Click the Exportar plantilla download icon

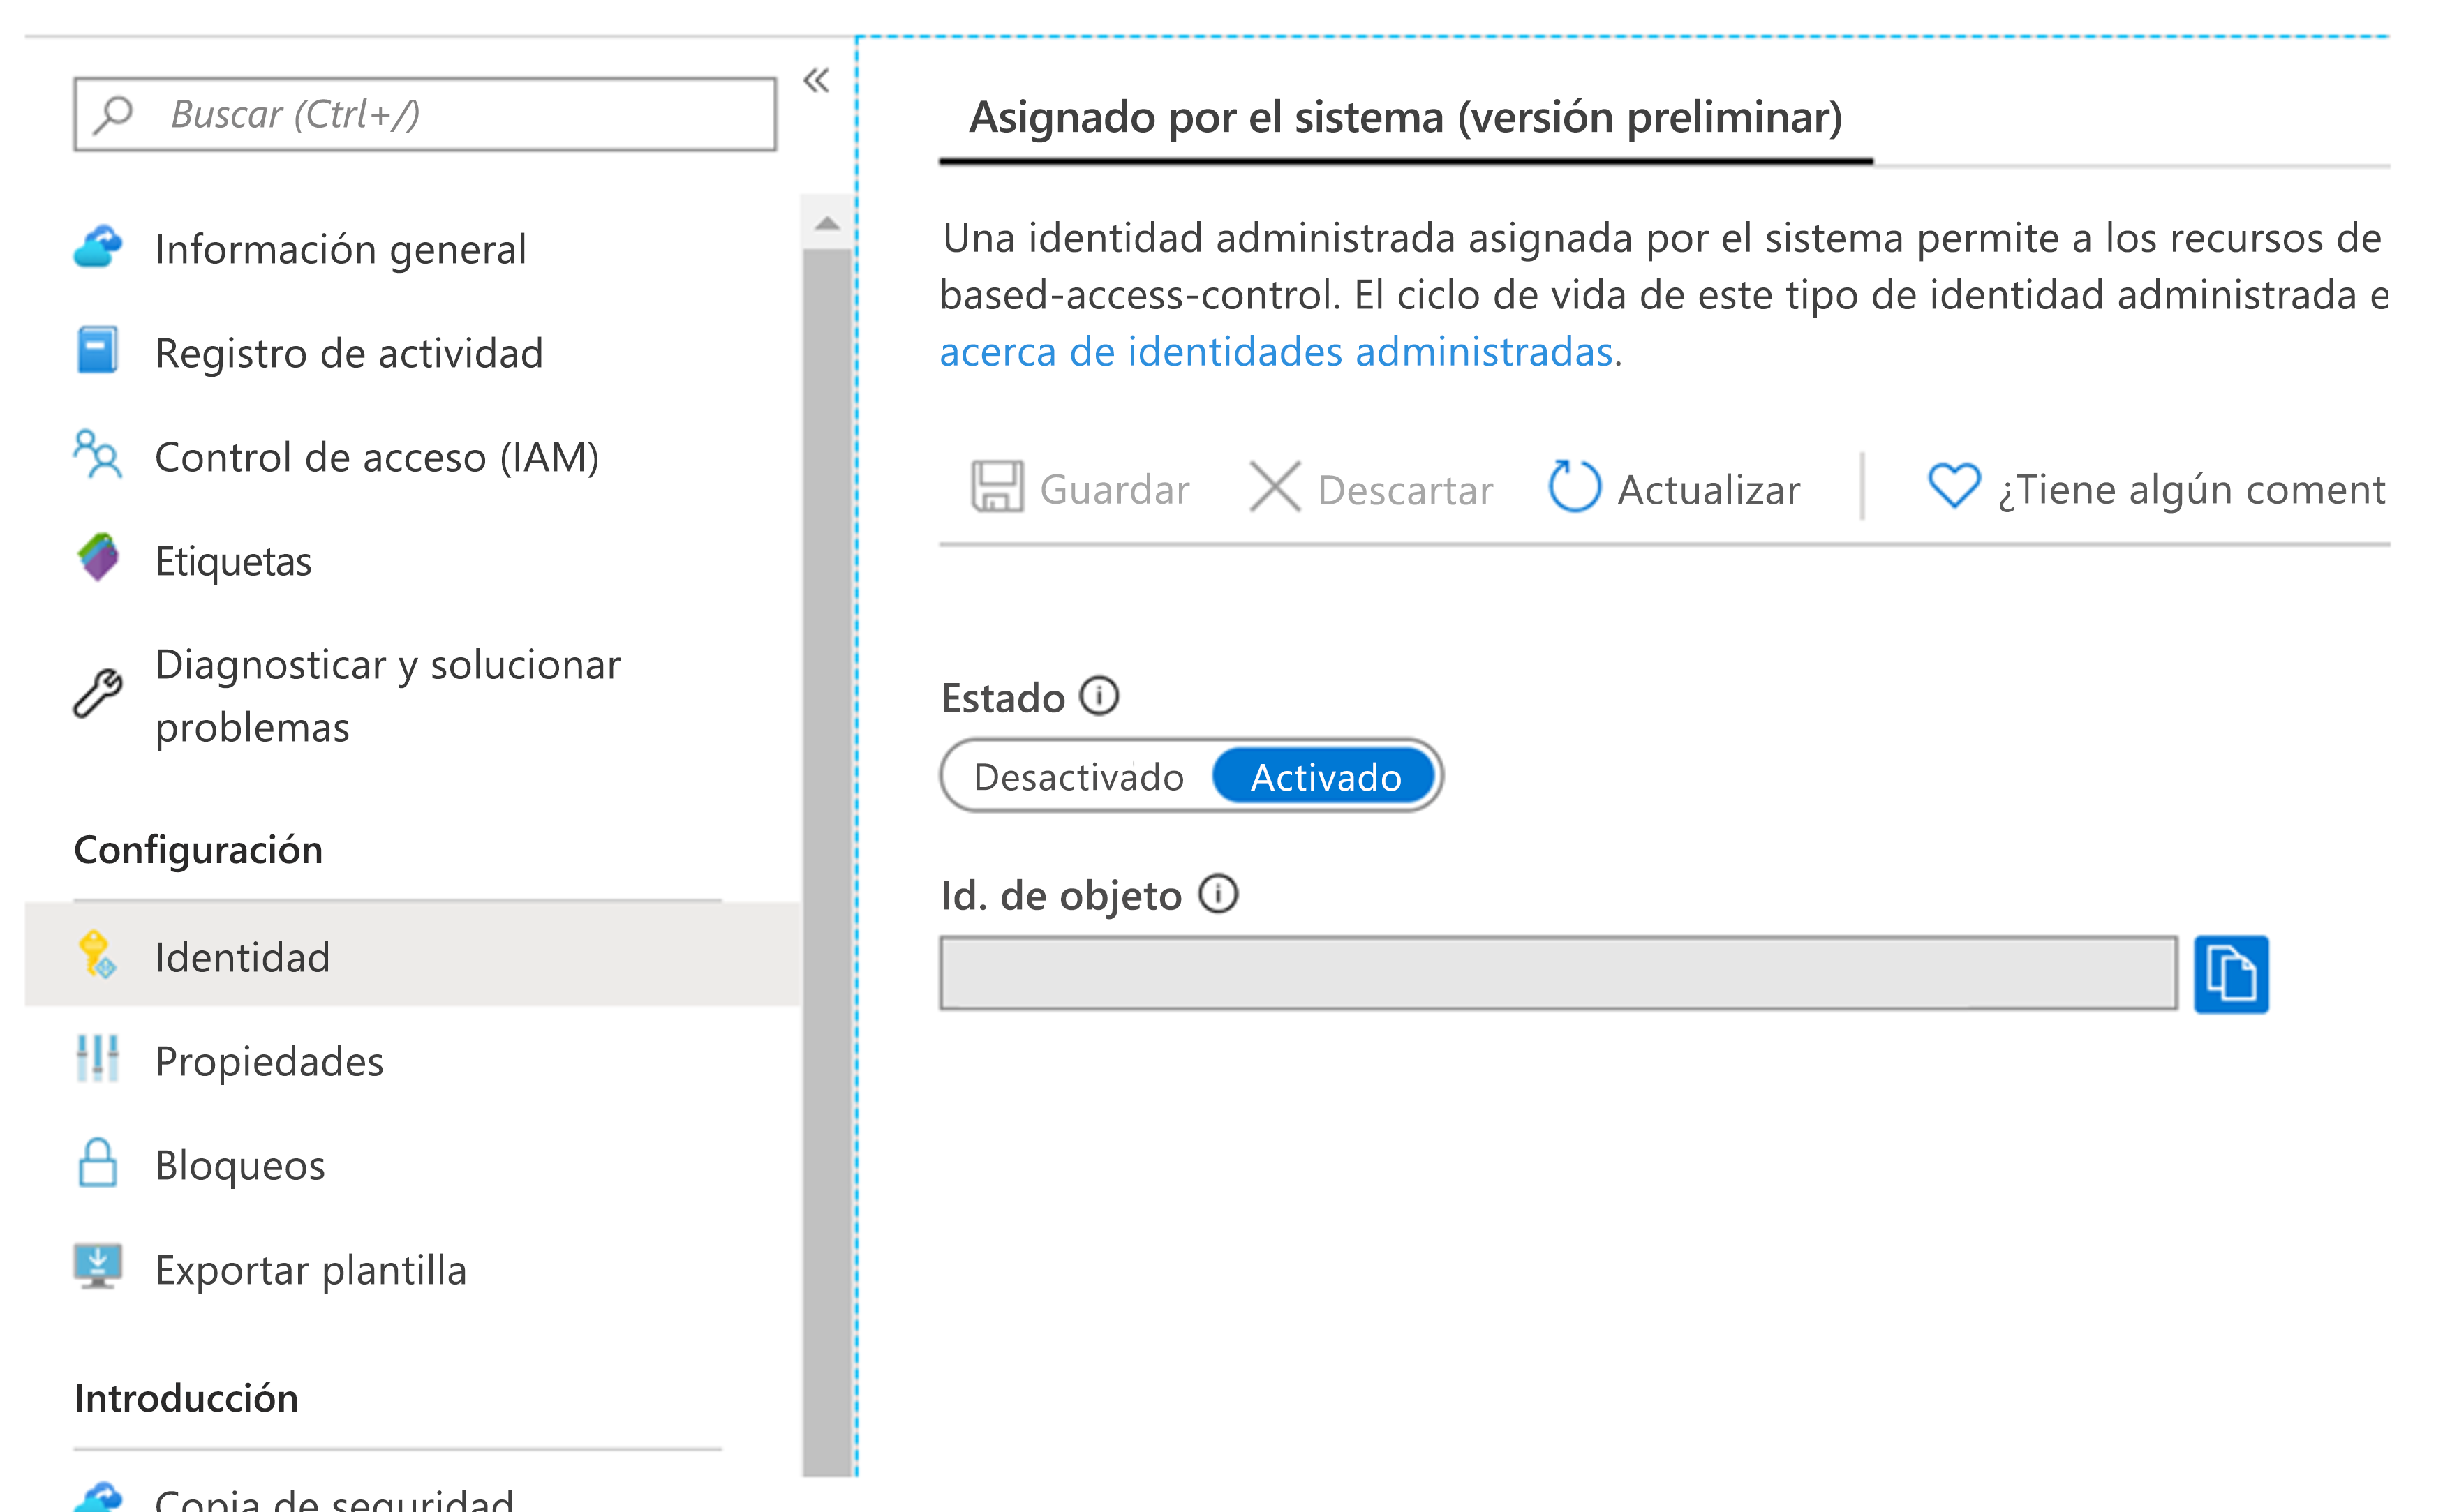click(98, 1267)
